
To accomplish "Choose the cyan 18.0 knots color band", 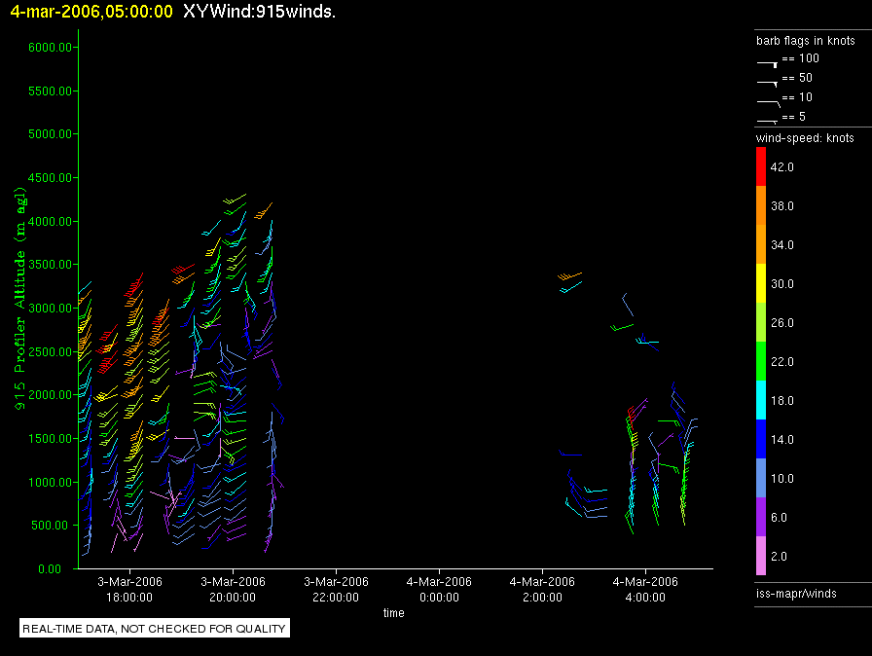I will coord(761,401).
